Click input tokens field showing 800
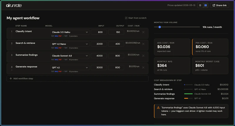The height and width of the screenshot is (126, 235). click(x=99, y=32)
